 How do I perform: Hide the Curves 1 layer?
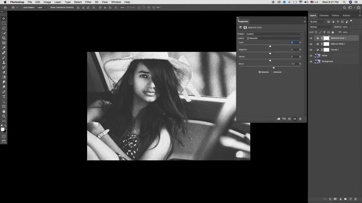pos(311,50)
